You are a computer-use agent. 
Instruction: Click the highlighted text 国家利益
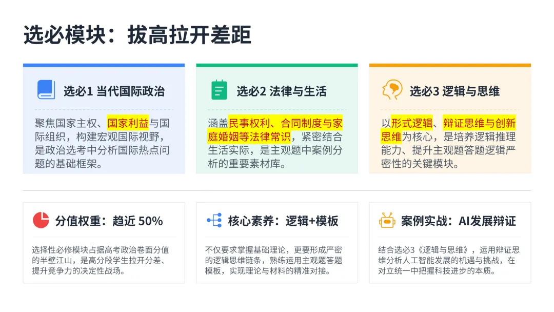click(x=128, y=123)
